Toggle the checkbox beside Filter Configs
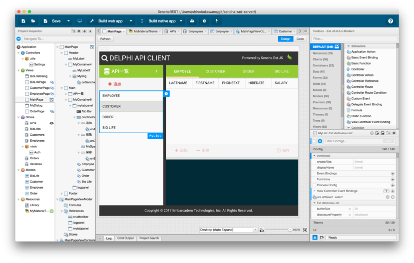Screen dimensions: 414x263 tap(314, 141)
